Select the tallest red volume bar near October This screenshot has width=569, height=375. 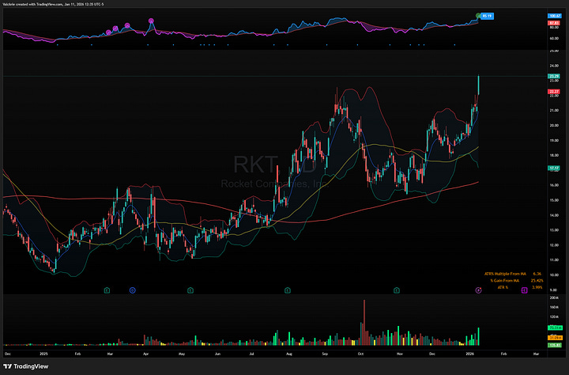click(364, 322)
